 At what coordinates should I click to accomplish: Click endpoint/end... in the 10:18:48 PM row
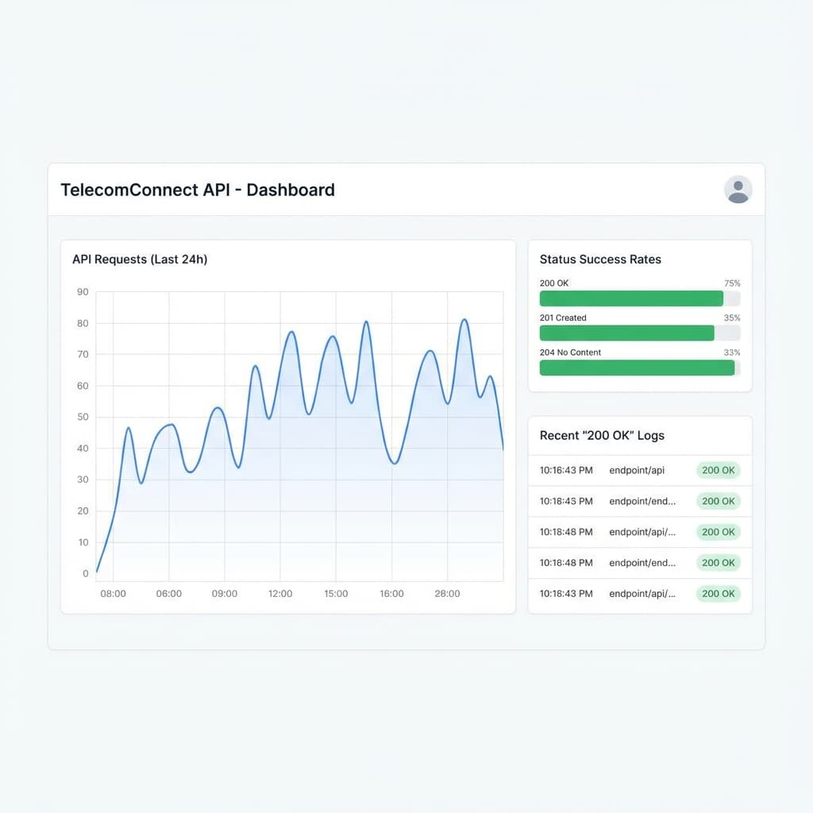pos(642,563)
